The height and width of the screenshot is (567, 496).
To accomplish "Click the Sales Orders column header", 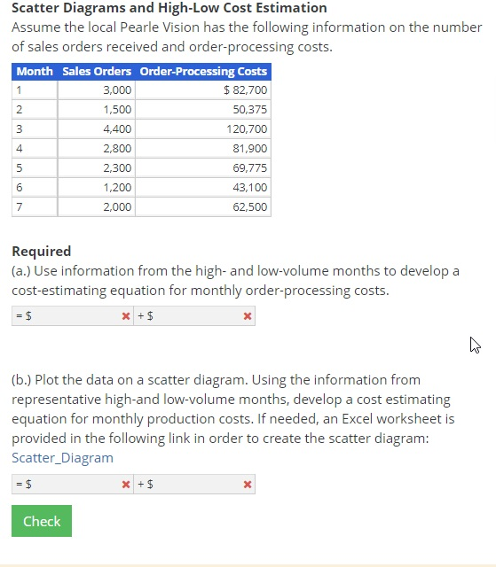I will click(97, 72).
